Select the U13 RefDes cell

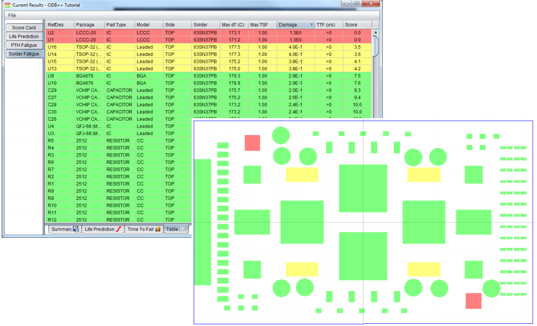coord(60,69)
